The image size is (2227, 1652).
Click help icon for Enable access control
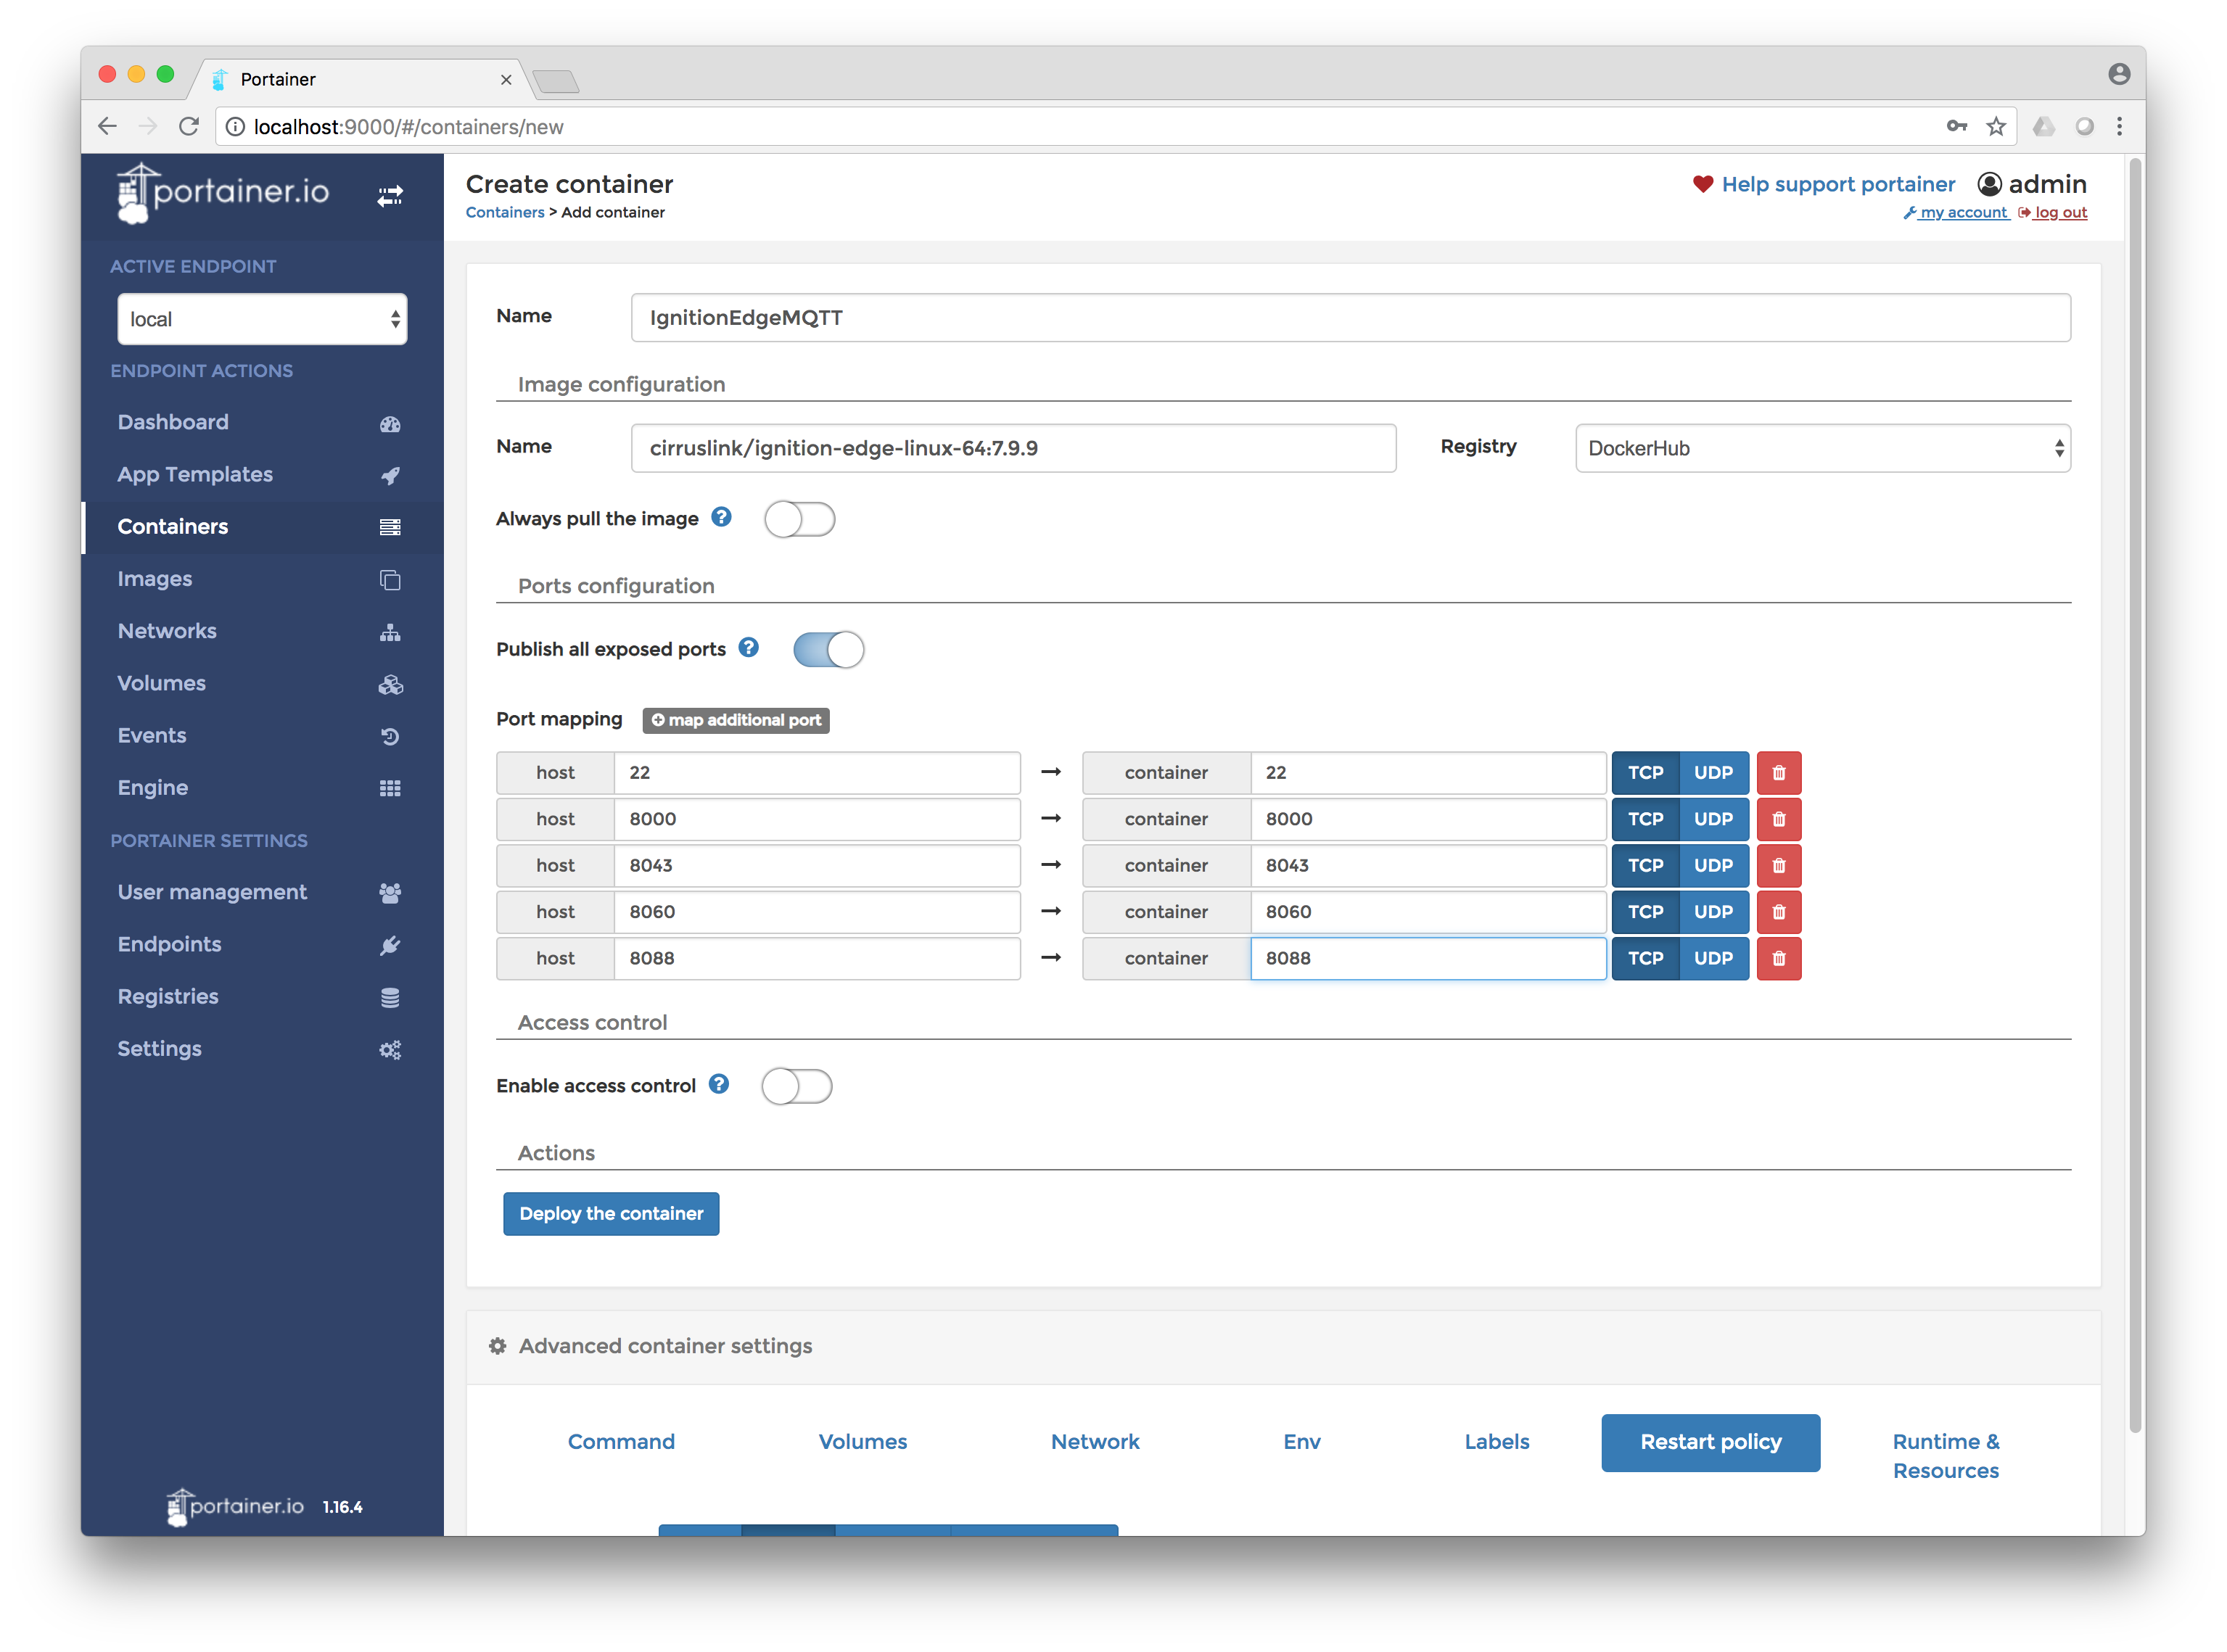[x=719, y=1084]
